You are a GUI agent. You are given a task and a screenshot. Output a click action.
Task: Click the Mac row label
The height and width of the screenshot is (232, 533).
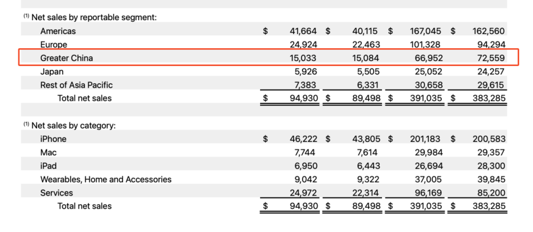tap(48, 152)
